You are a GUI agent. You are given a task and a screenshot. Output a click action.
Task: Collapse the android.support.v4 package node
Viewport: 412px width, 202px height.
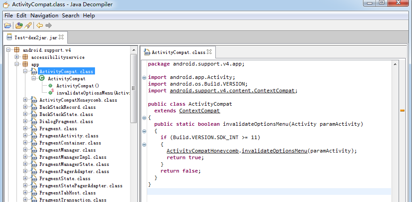8,50
